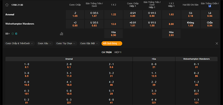Image resolution: width=223 pixels, height=105 pixels.
Task: Collapse the Kết Quả Đúng orange pill
Action: pos(112,43)
